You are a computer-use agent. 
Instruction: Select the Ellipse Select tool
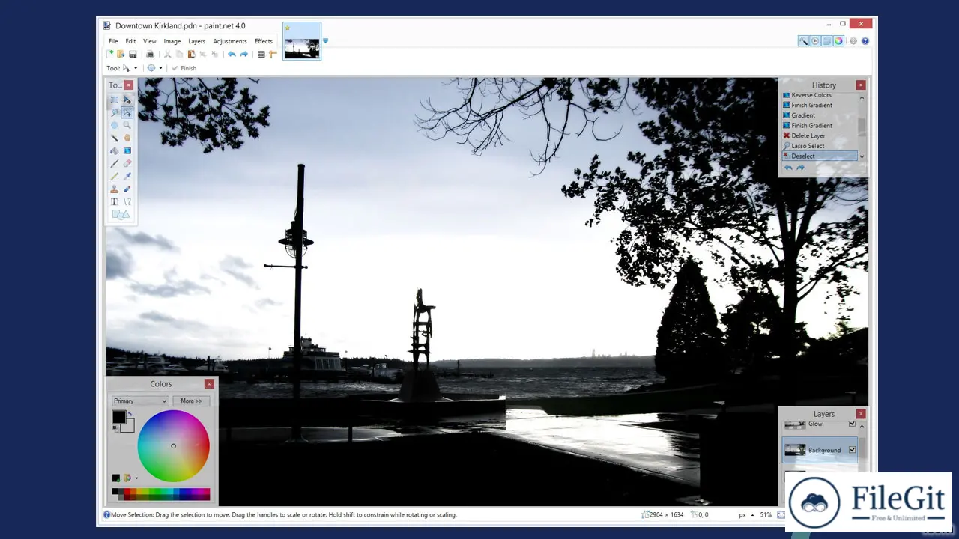coord(114,125)
